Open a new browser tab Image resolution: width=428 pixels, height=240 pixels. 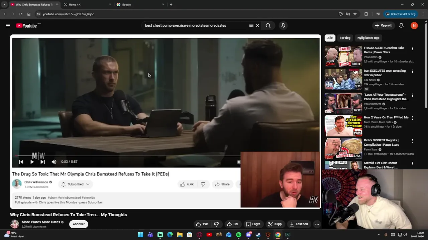[x=171, y=5]
